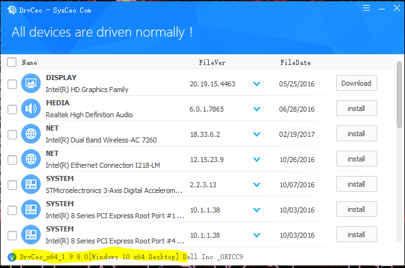
Task: Click the MEDIA speaker icon
Action: 31,108
